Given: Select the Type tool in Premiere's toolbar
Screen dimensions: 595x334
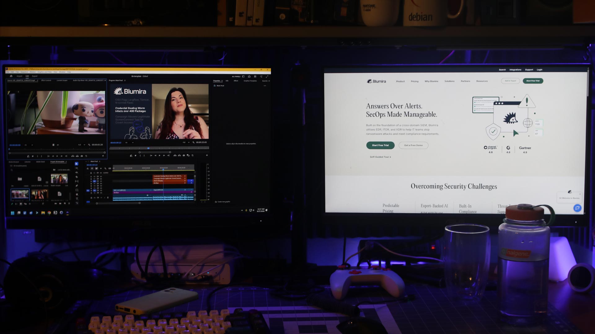Looking at the screenshot, I should [77, 199].
